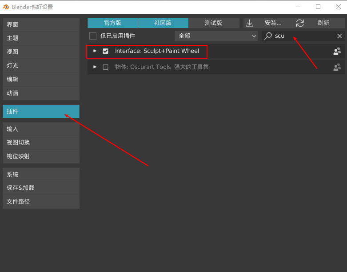Viewport: 347px width, 272px height.
Task: Toggle 仅已启用插件 checkbox
Action: pyautogui.click(x=93, y=36)
